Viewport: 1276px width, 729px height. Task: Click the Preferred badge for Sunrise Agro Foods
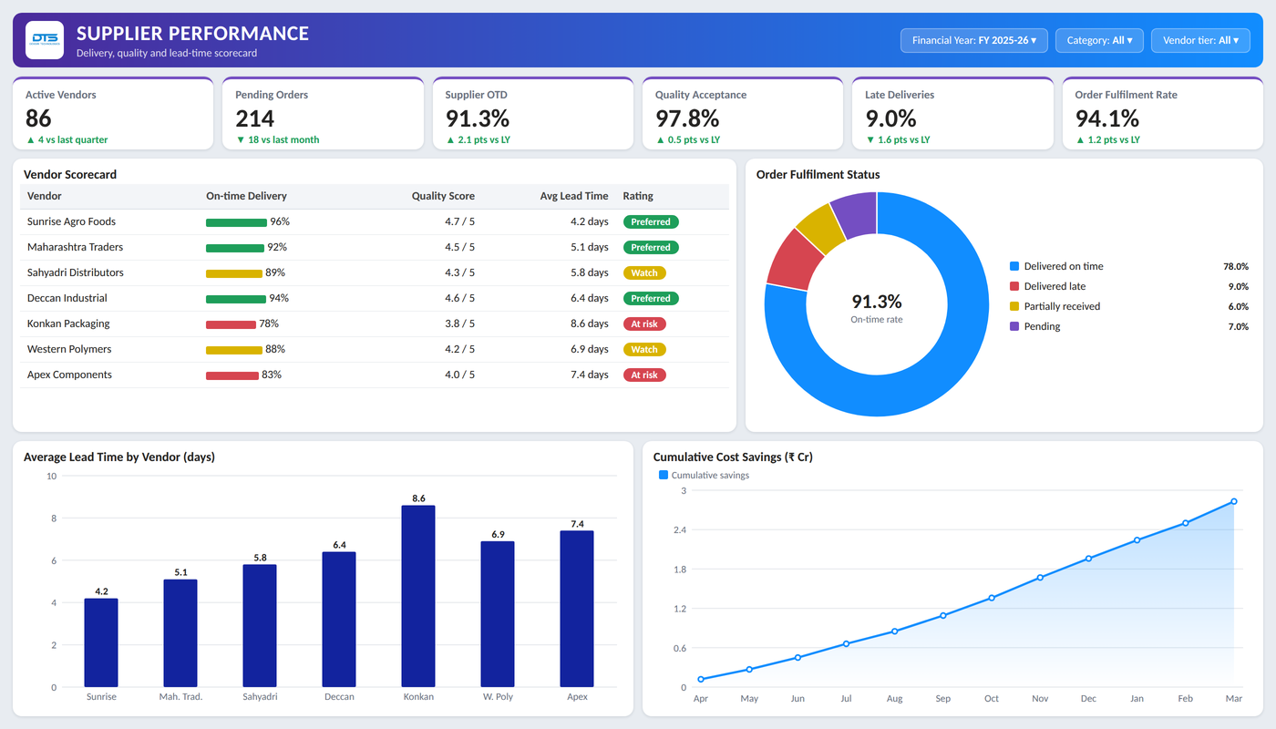(651, 221)
